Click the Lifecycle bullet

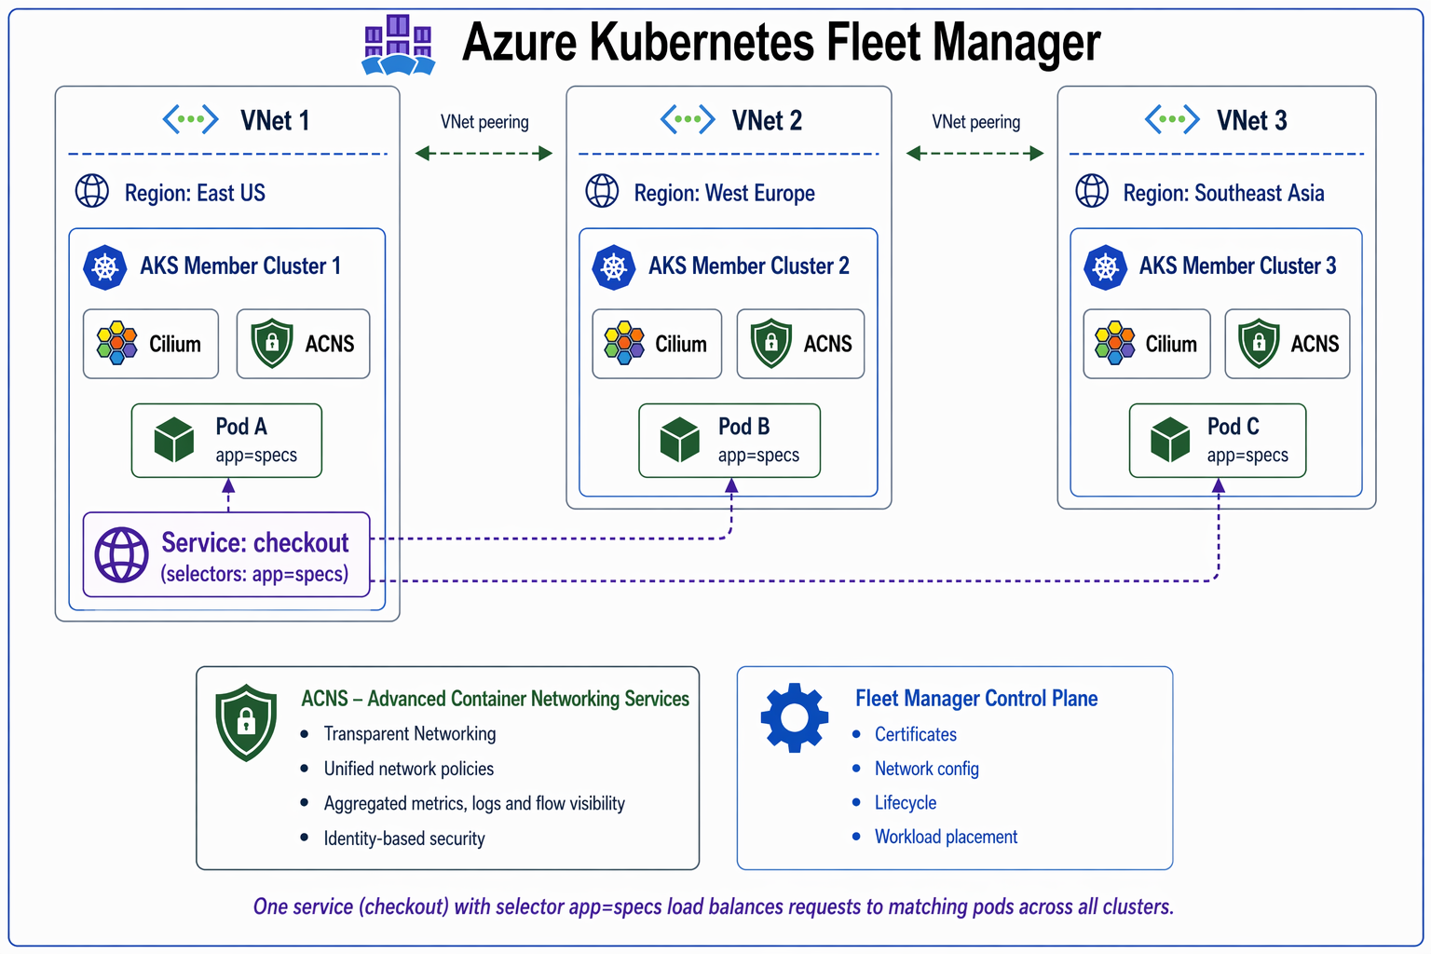coord(905,803)
